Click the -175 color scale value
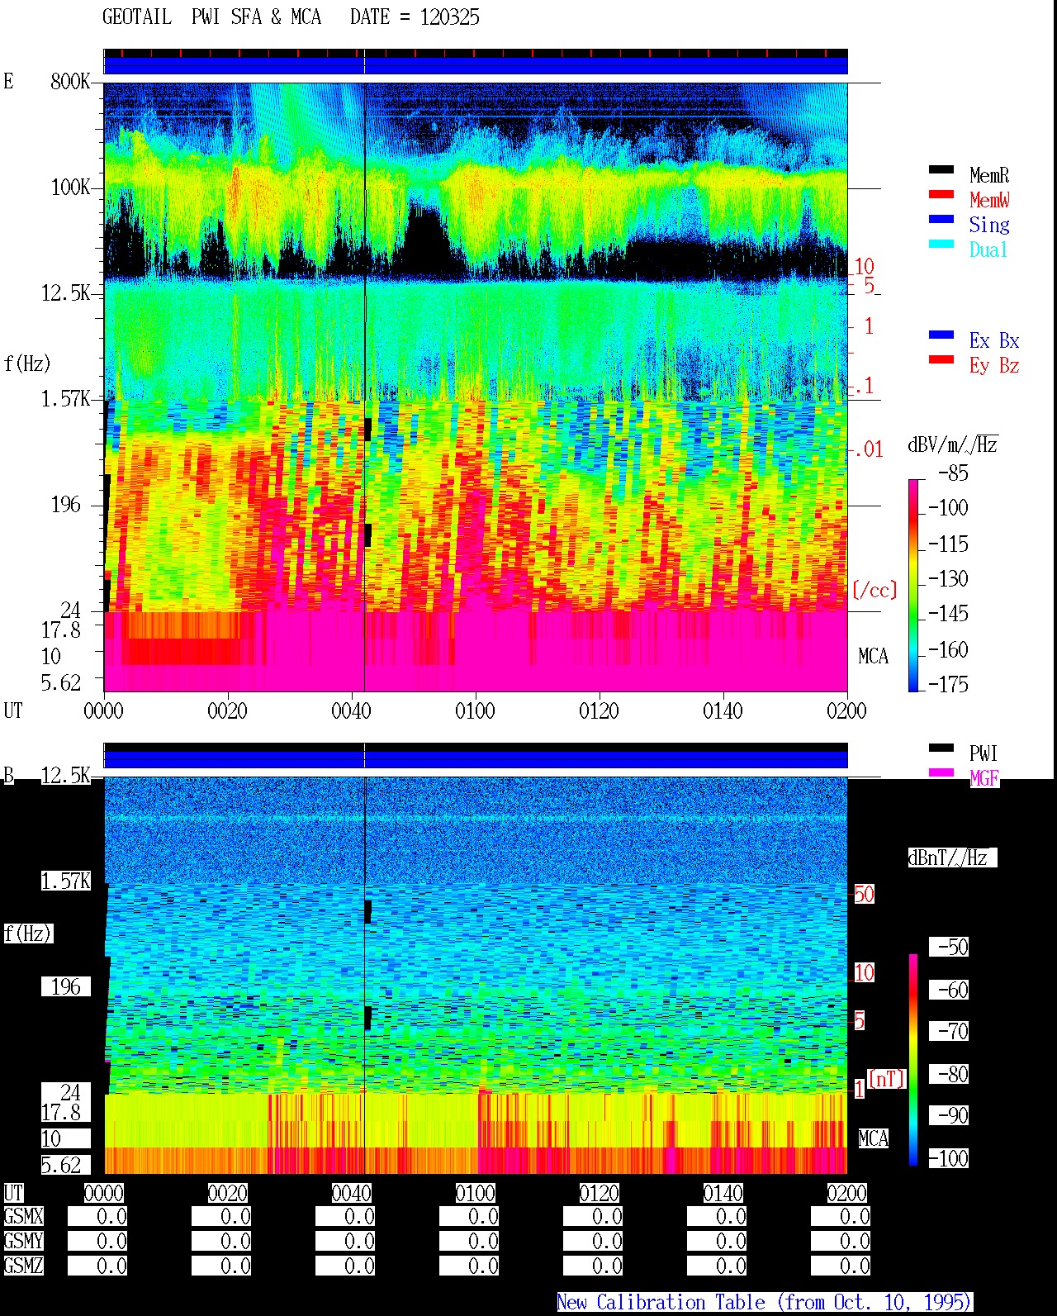 coord(948,684)
